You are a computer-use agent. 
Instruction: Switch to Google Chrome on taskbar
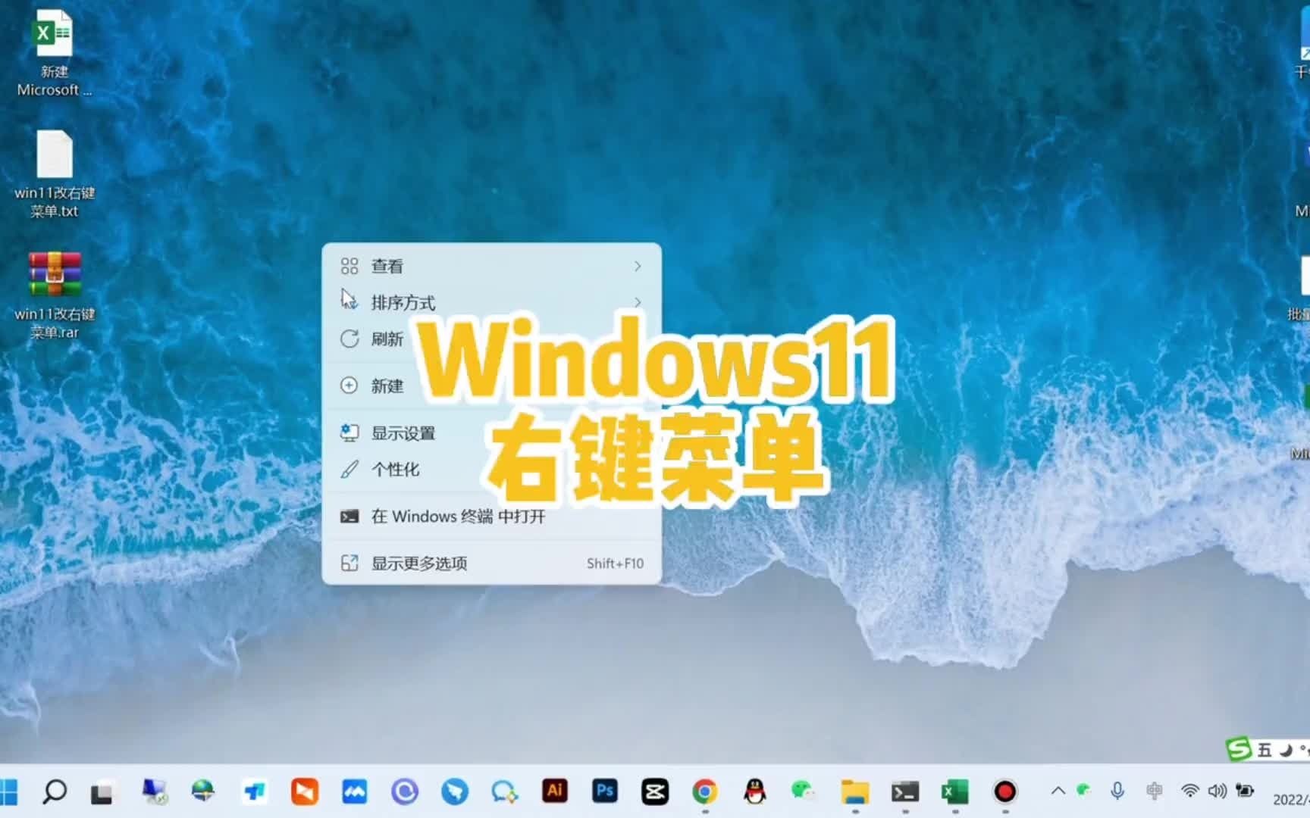tap(705, 792)
